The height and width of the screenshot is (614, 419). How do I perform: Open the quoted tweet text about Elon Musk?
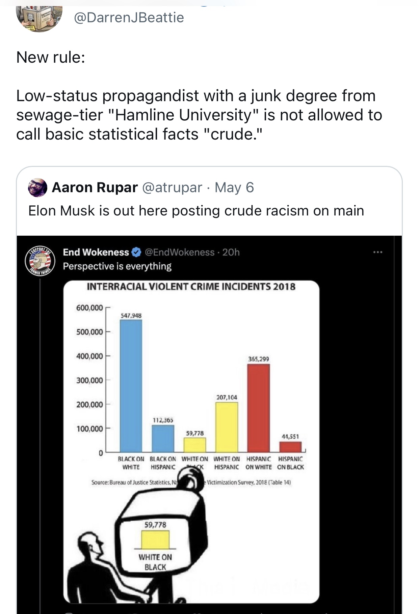point(196,211)
